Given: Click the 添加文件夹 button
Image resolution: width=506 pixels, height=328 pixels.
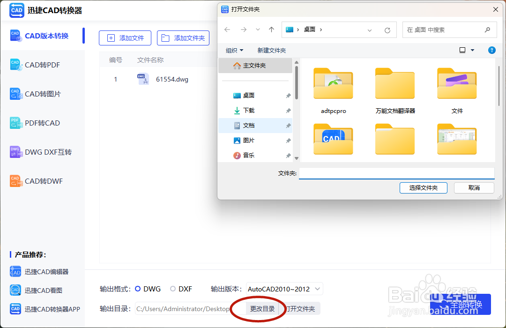Looking at the screenshot, I should pos(183,38).
